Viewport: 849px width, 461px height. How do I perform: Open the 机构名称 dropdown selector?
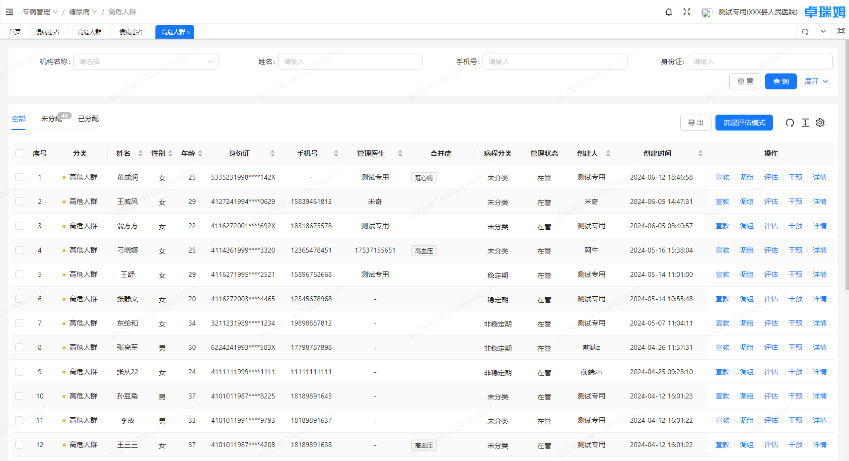(x=145, y=62)
